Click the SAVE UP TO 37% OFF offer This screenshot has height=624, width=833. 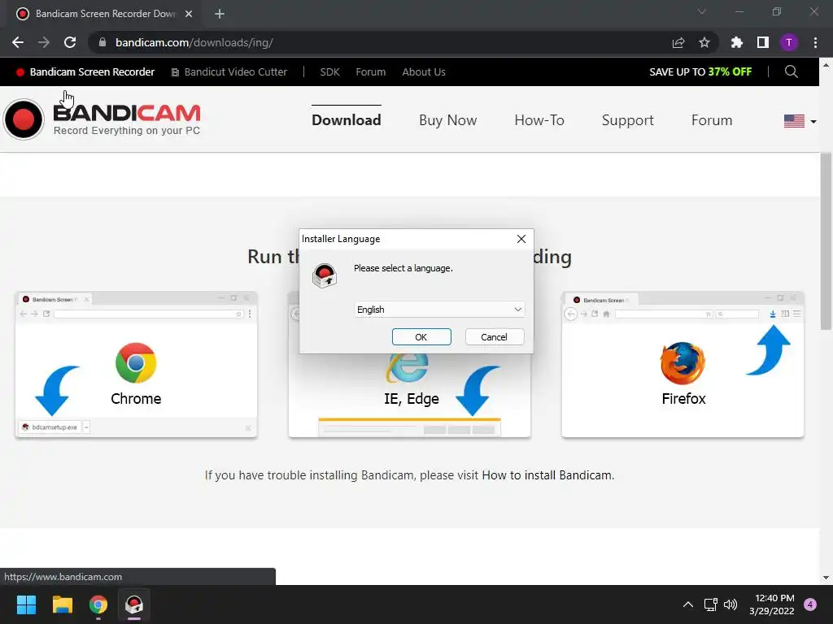tap(700, 72)
